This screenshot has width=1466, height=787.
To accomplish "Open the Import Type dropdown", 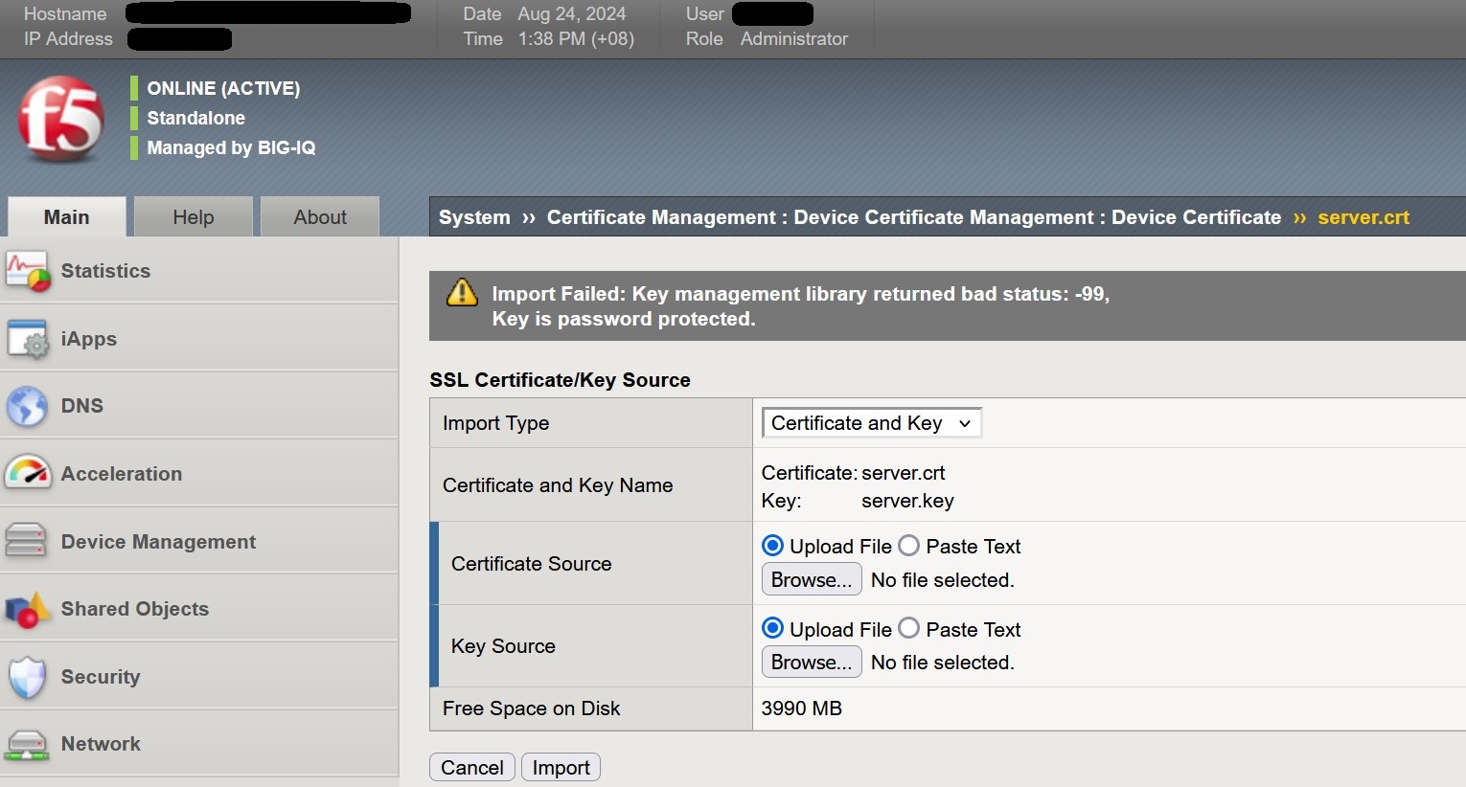I will point(870,422).
